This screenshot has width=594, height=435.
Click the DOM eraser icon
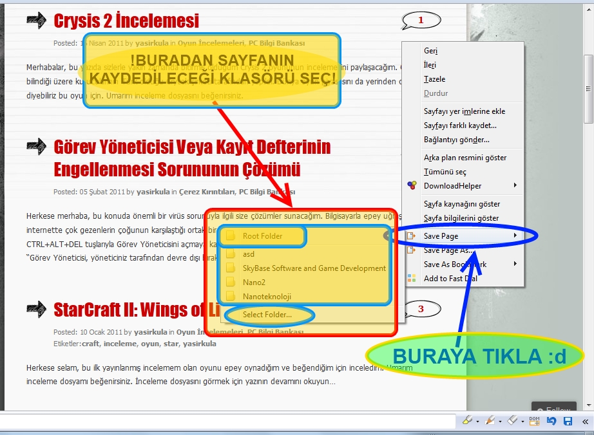pyautogui.click(x=534, y=421)
